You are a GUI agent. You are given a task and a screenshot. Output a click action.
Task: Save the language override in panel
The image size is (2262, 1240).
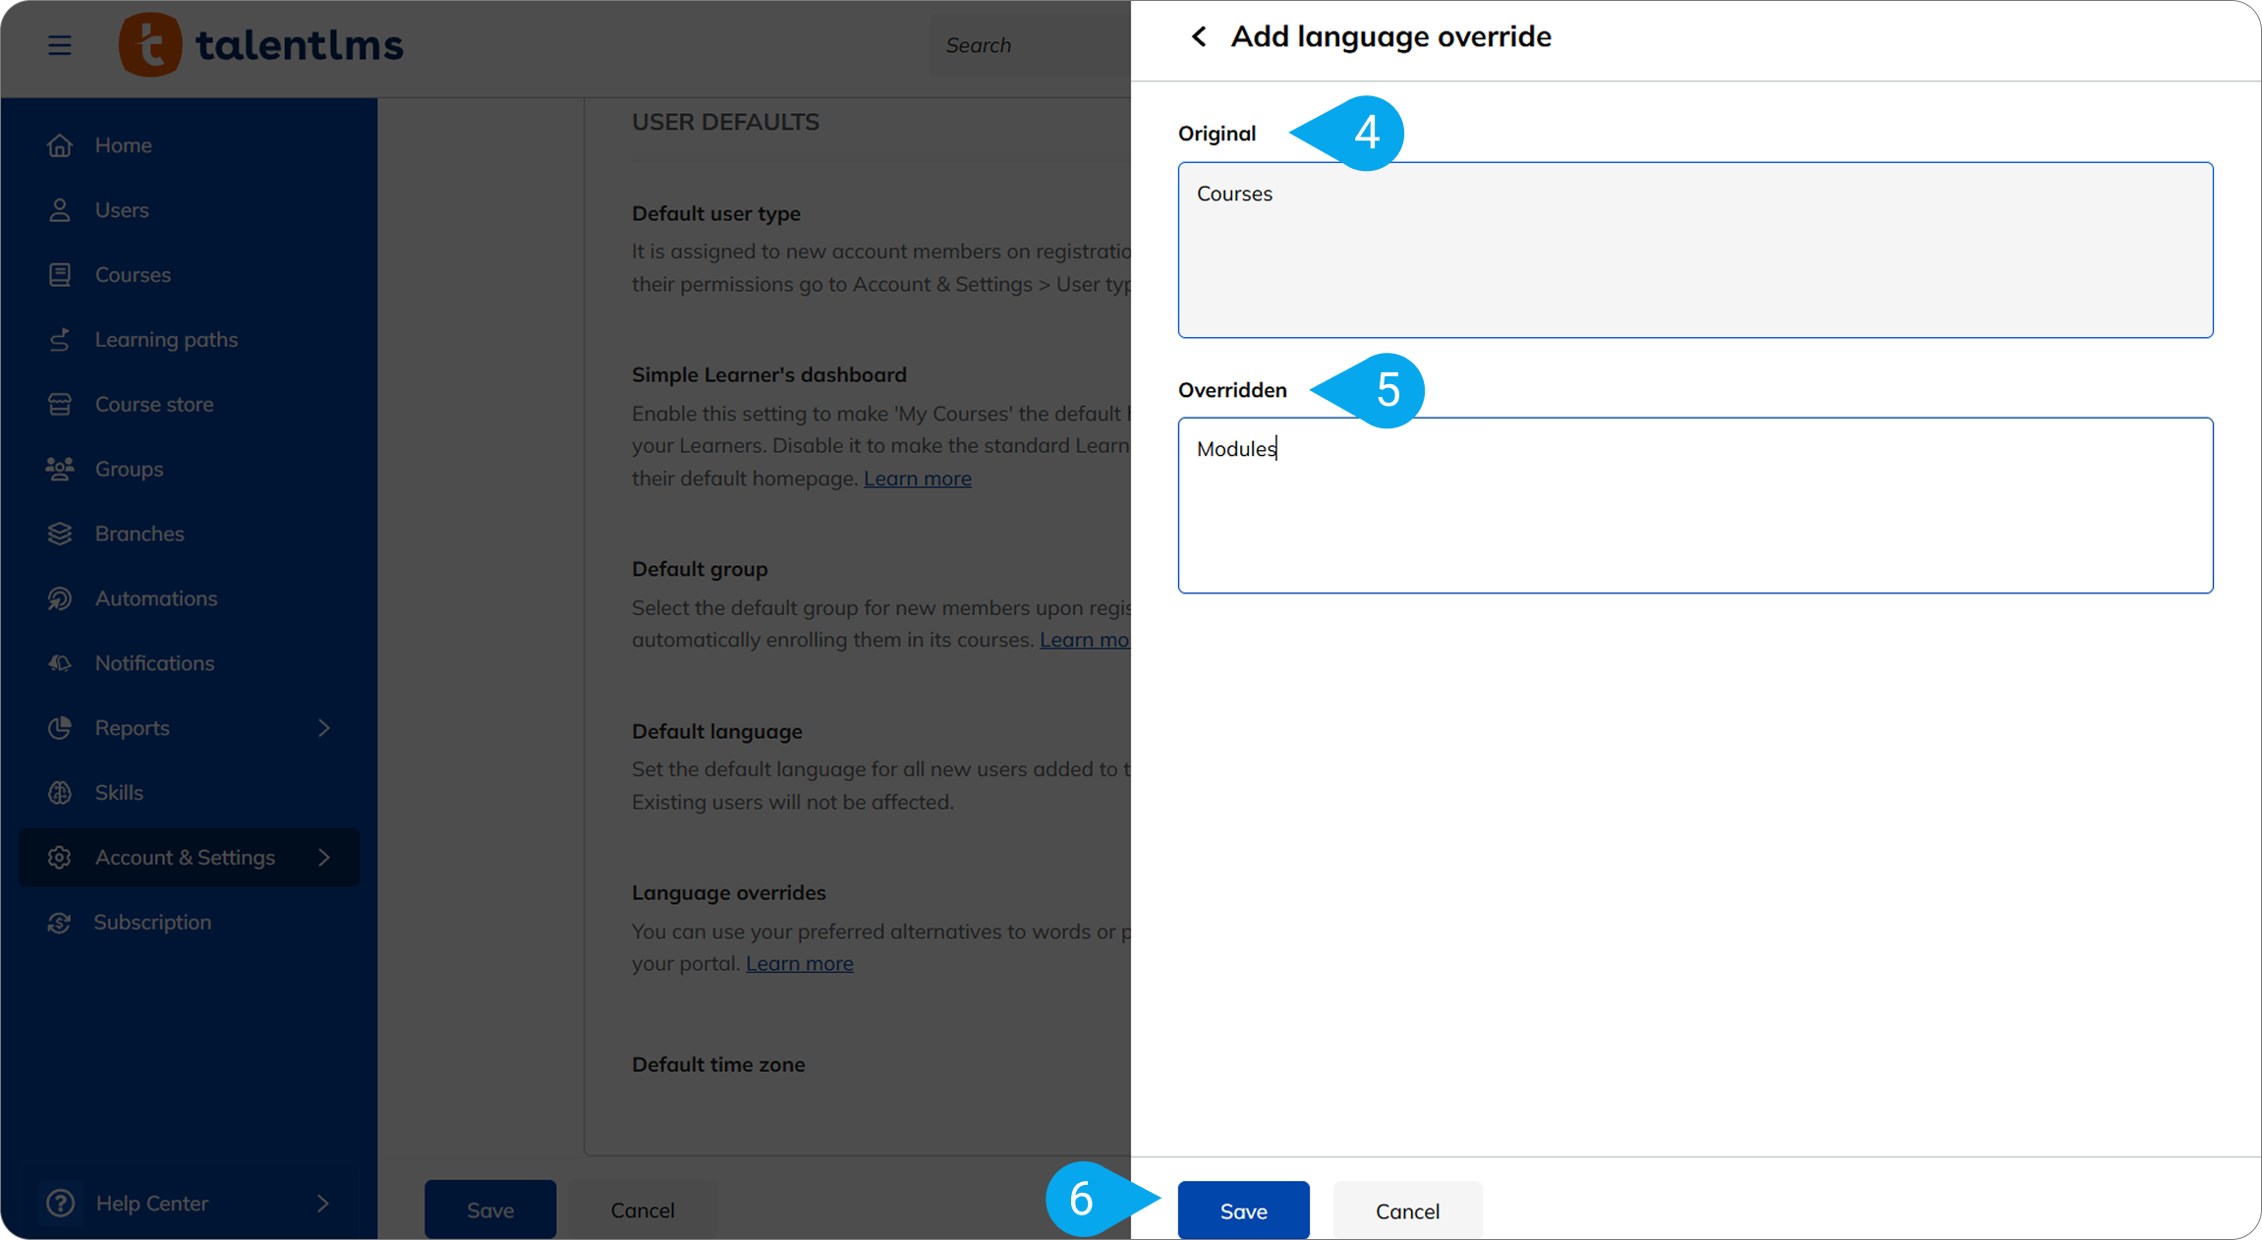pyautogui.click(x=1243, y=1211)
